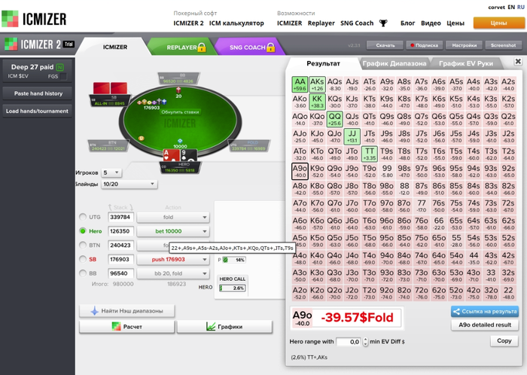Click the hero's Ace of hearts card
The height and width of the screenshot is (375, 527).
(x=172, y=155)
